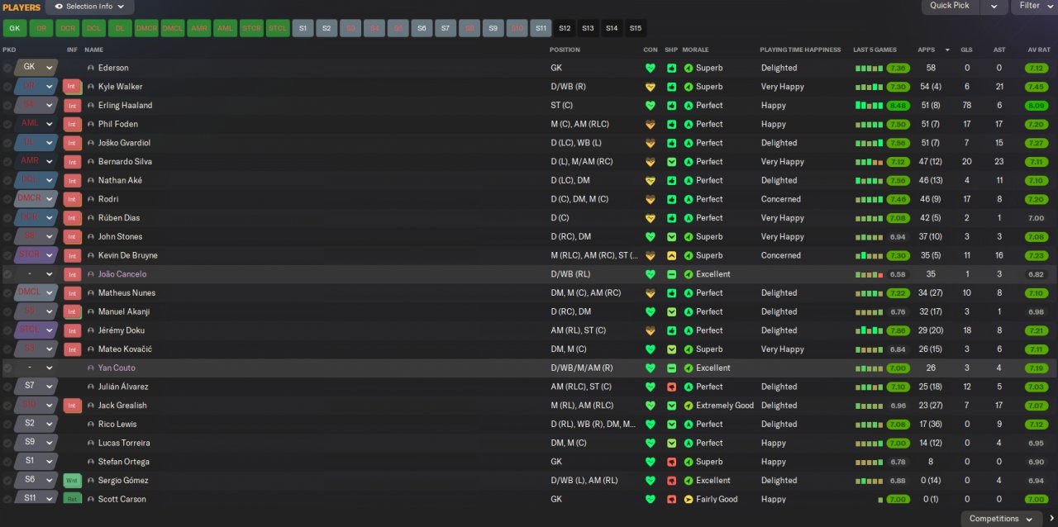Click Jérémy Doku's morale icon

coord(689,330)
